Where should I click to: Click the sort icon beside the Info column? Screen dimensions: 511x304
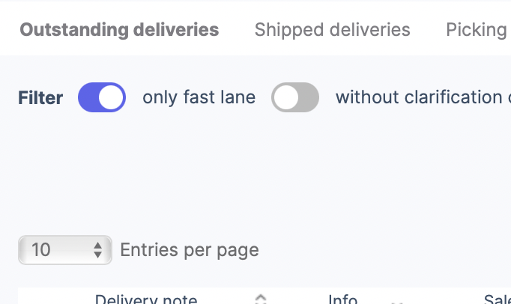398,301
